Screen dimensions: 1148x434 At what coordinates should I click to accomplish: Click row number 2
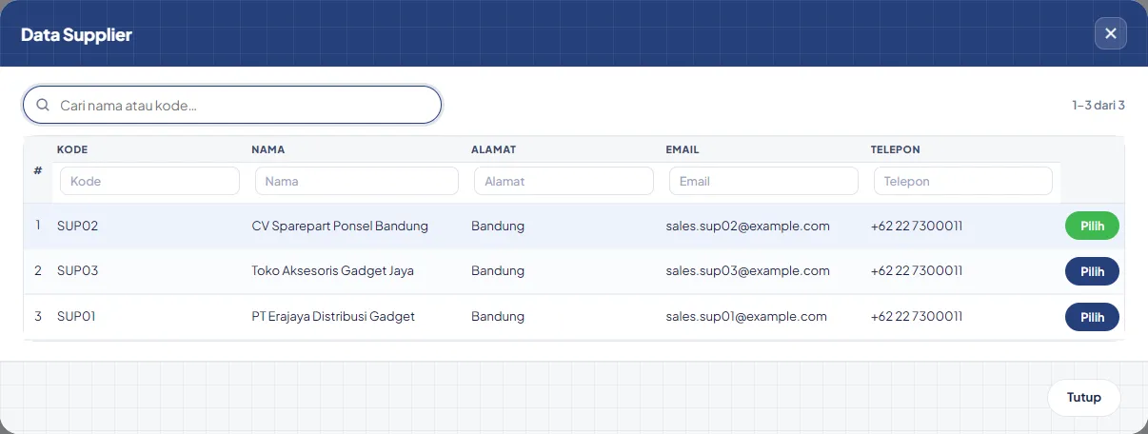tap(38, 271)
